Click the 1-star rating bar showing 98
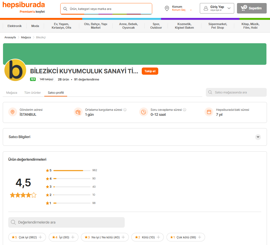This screenshot has height=245, width=270. 72,203
